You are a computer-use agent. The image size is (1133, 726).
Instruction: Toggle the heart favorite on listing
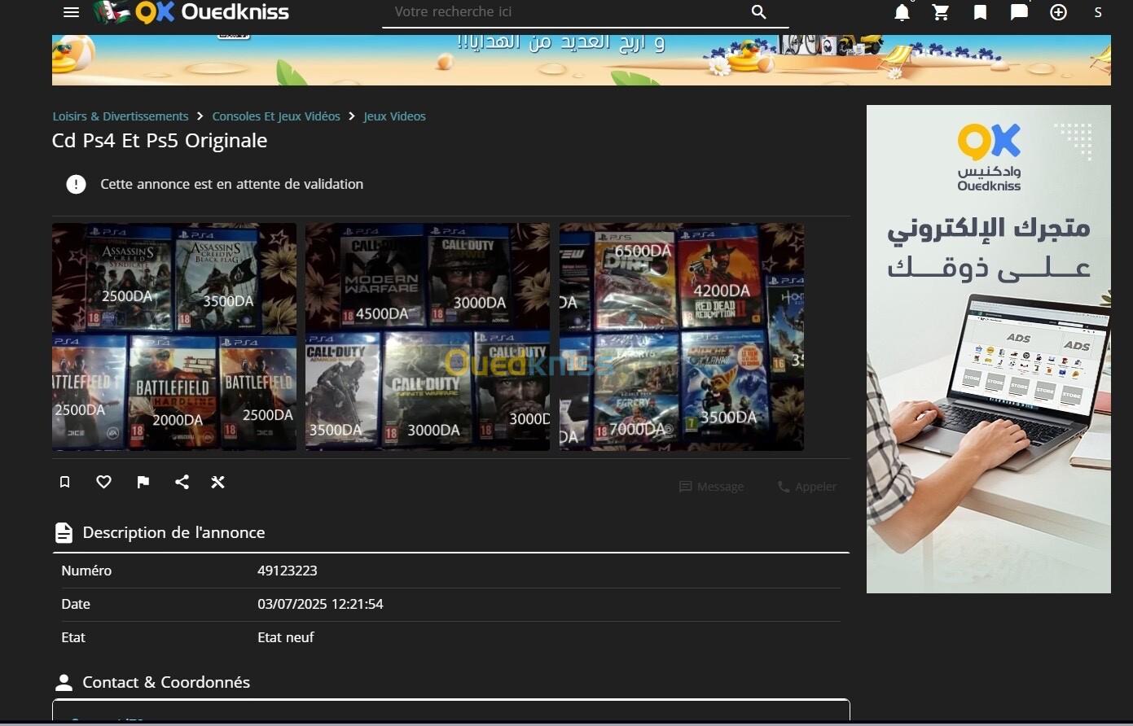pos(103,482)
